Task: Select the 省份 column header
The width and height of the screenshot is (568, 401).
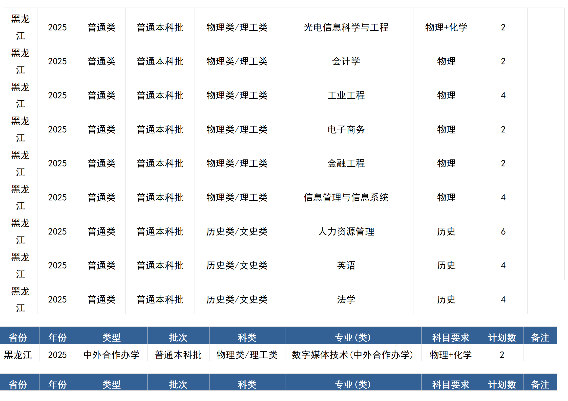Action: click(19, 336)
